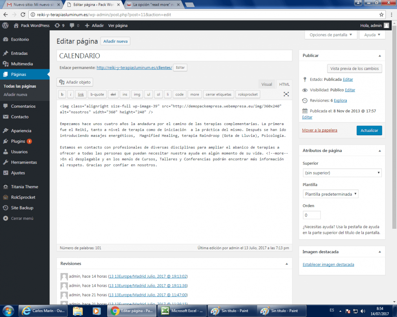Open Plantilla predeterminada dropdown
This screenshot has width=397, height=317.
pos(330,194)
